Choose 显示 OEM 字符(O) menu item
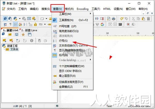Image resolution: width=155 pixels, height=109 pixels. point(72,71)
